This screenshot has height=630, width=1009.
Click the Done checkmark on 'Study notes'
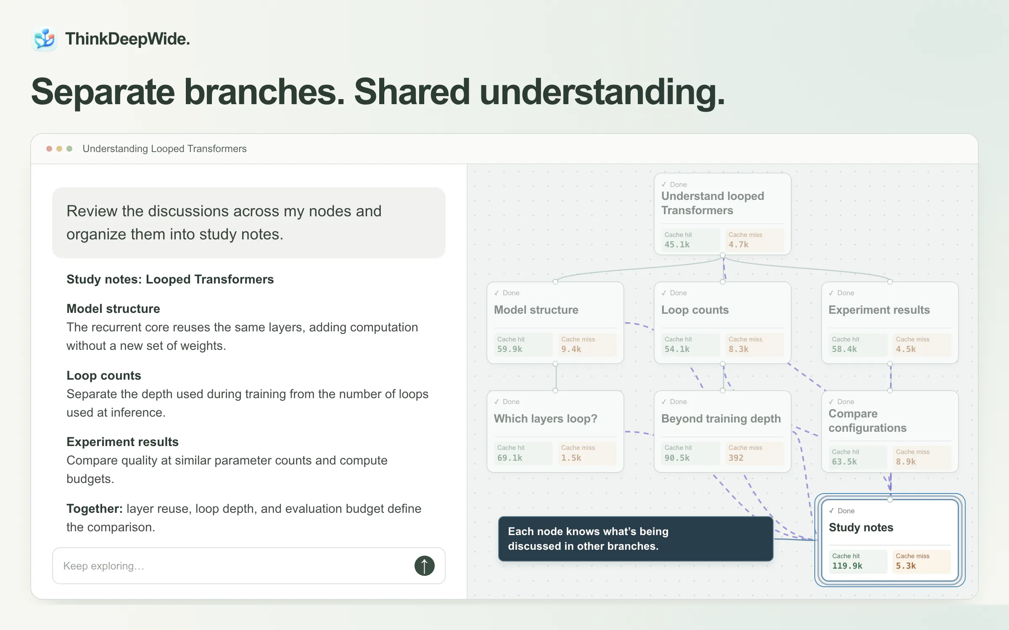tap(831, 511)
